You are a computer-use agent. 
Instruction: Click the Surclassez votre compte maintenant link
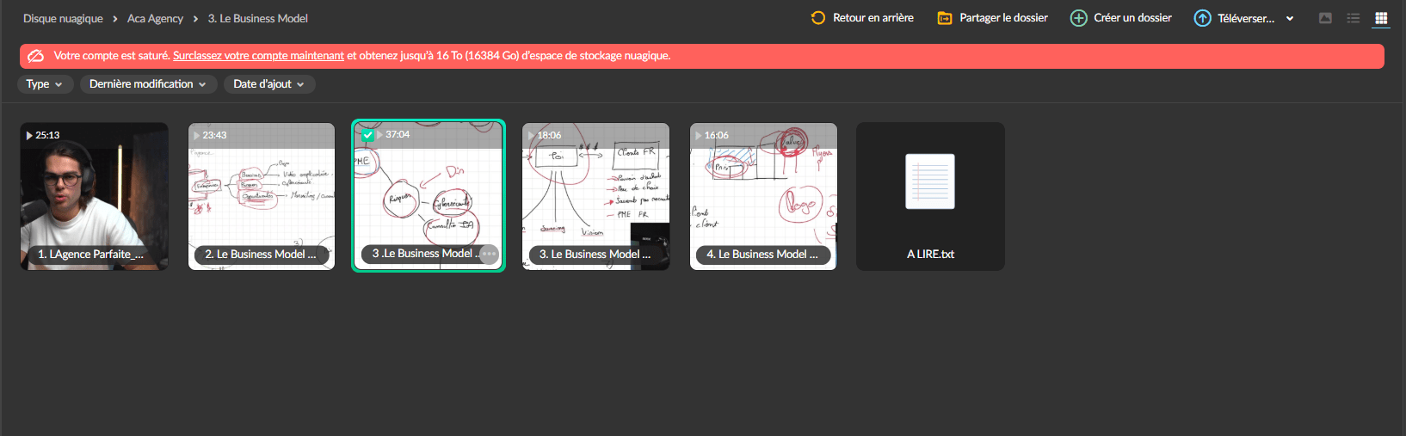click(x=258, y=56)
